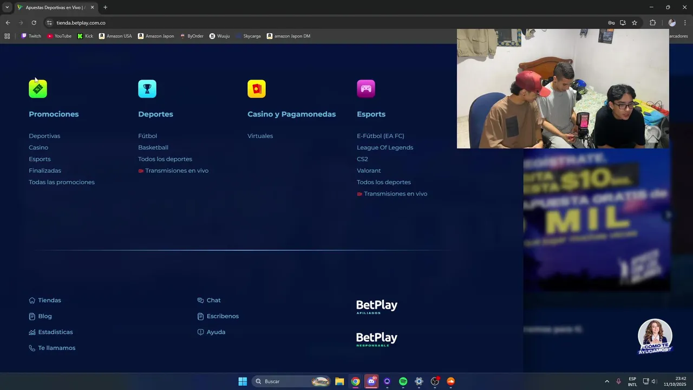Open the Estadísticas footer link
Screen dimensions: 693x390
pos(51,332)
